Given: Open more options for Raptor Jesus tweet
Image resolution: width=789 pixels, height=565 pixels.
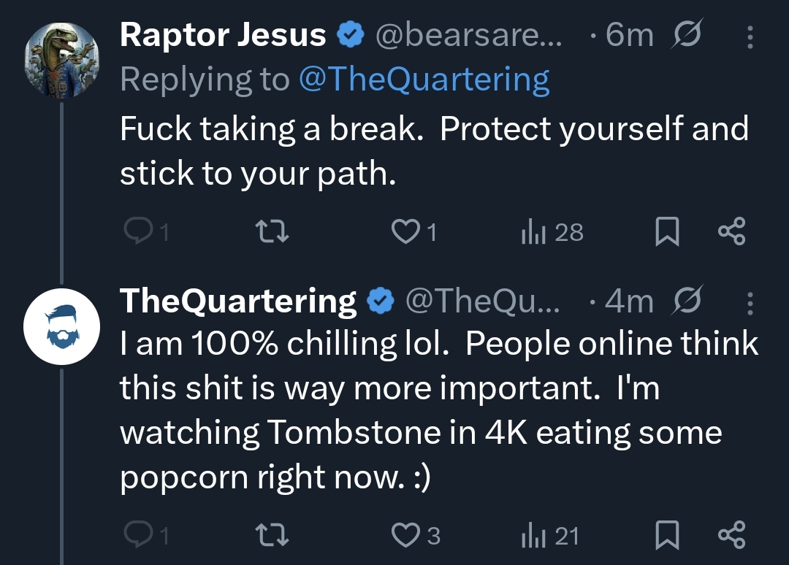Looking at the screenshot, I should 750,37.
